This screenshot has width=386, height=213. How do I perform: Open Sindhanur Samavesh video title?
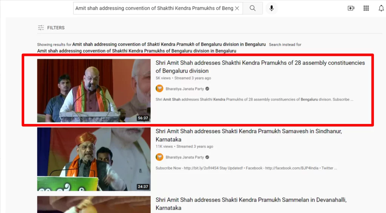click(249, 135)
